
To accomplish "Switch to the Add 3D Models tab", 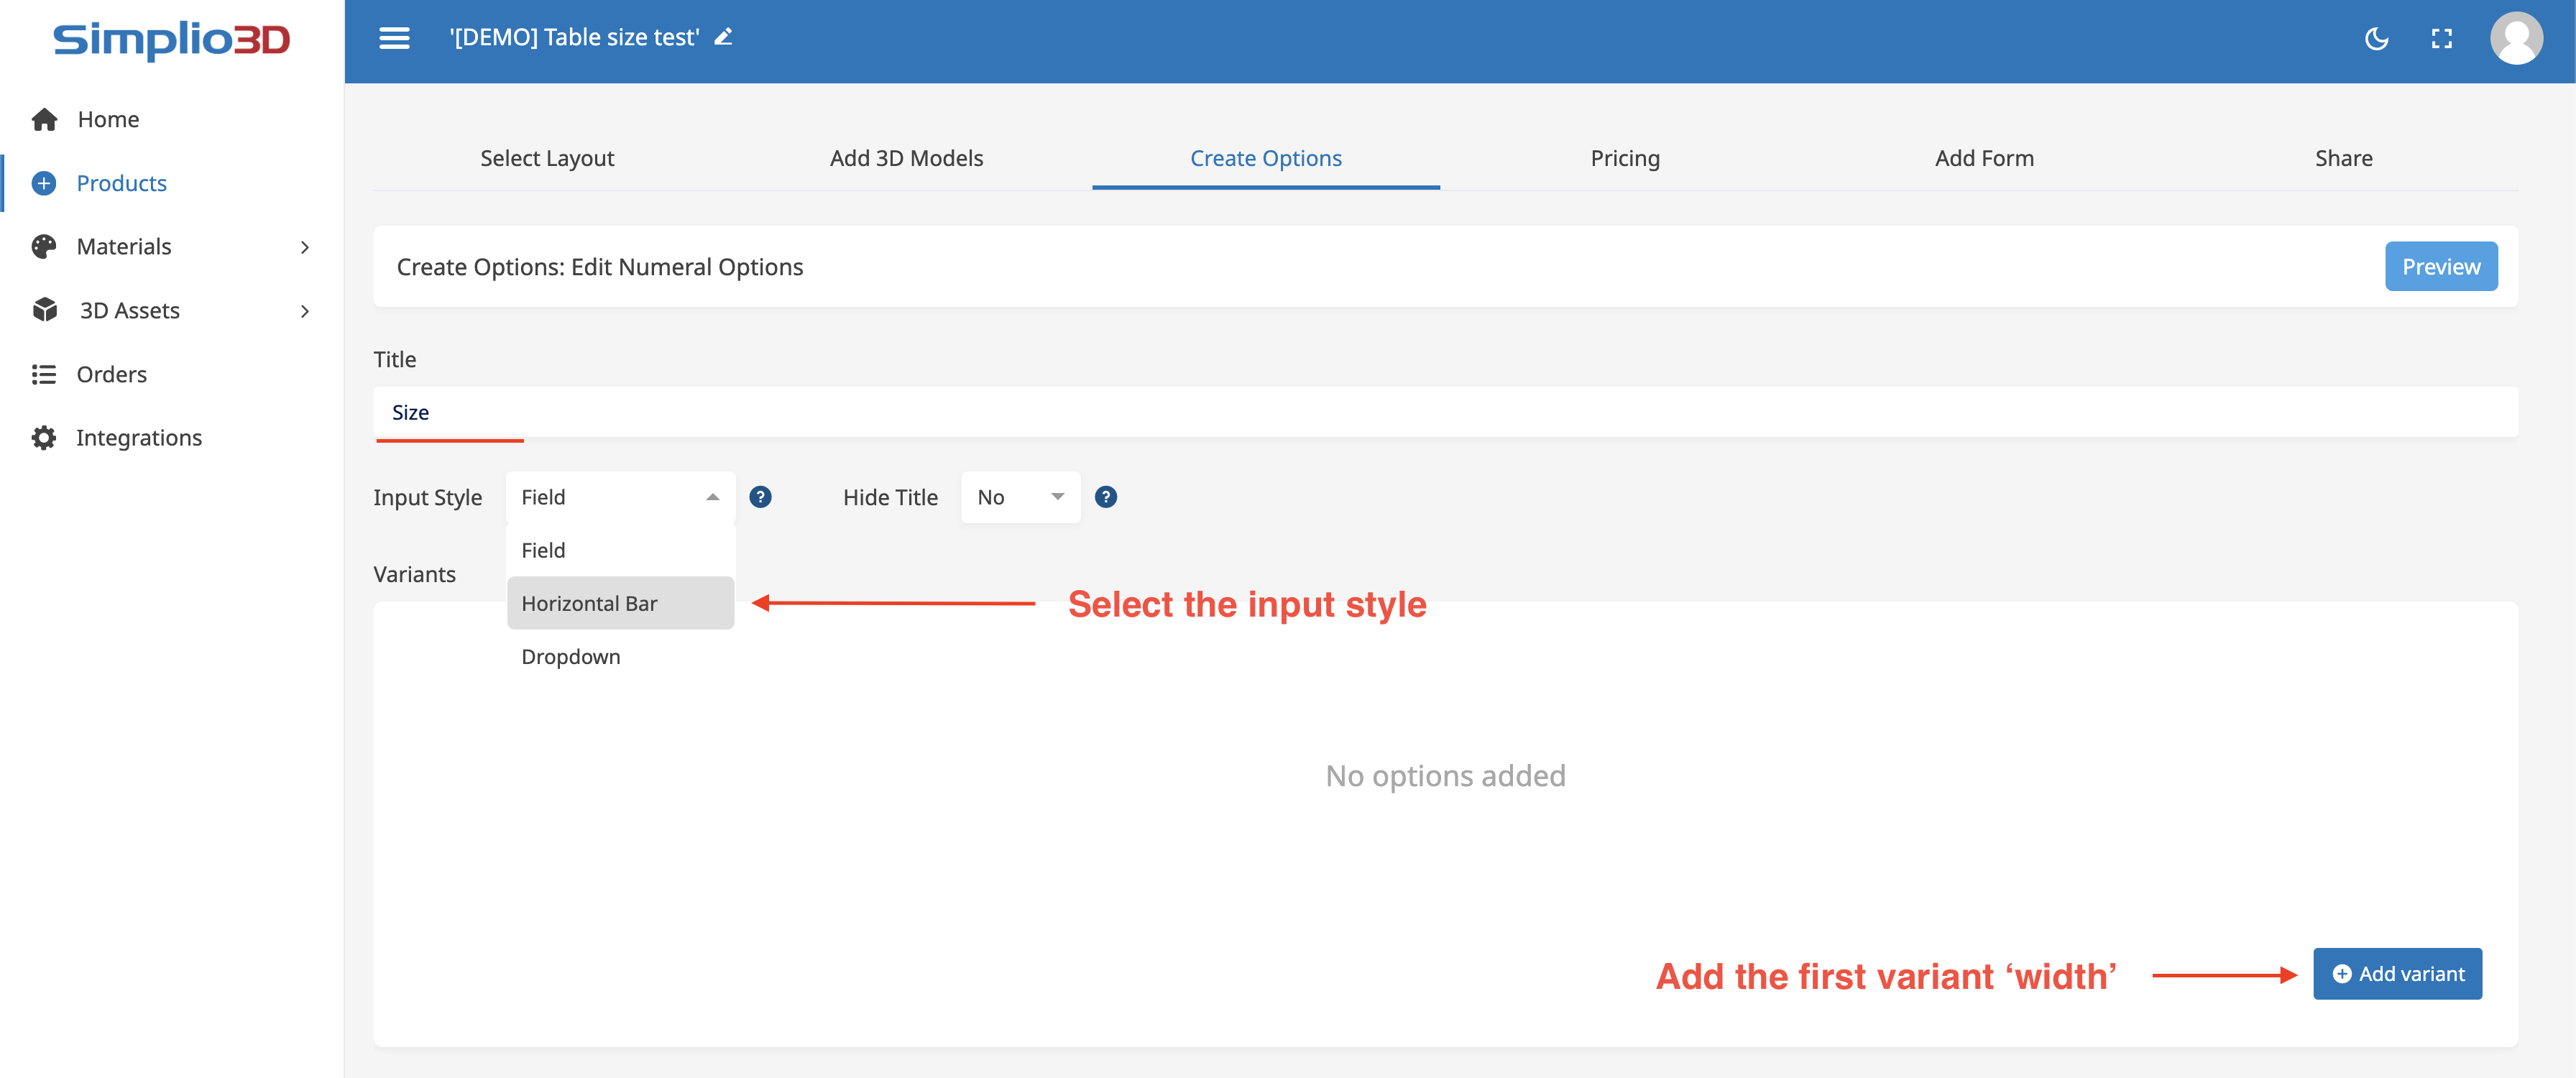I will (x=906, y=158).
